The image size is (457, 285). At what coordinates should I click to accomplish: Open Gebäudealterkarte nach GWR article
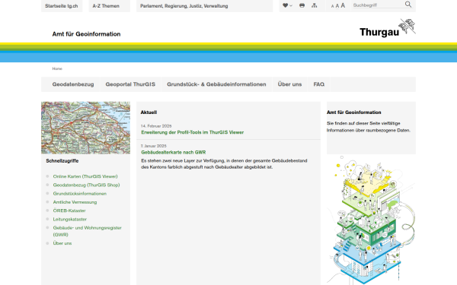[x=174, y=153]
